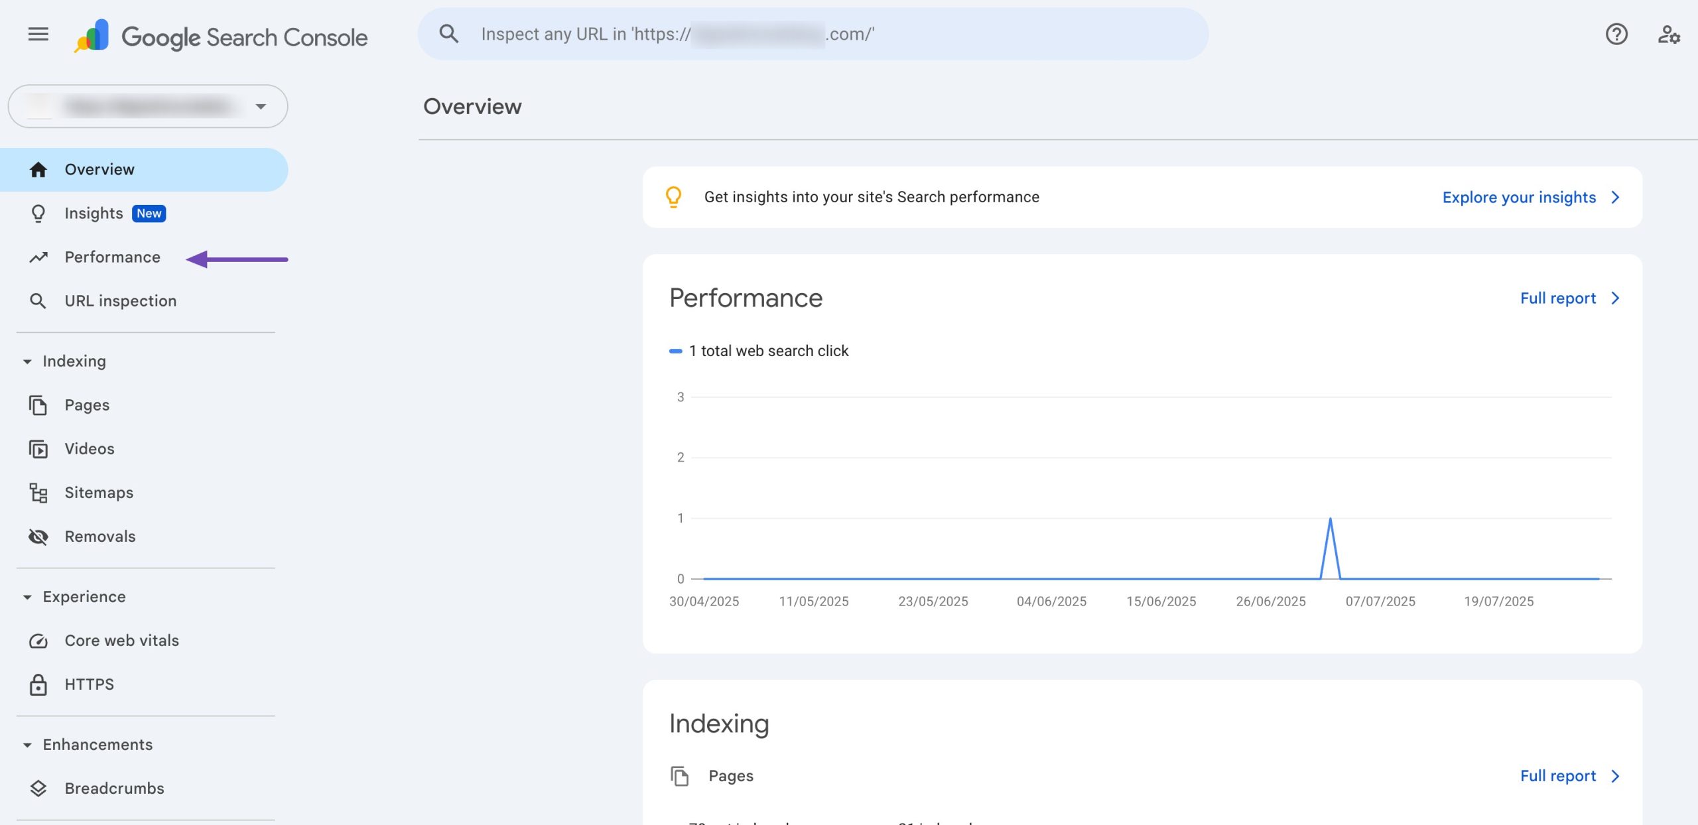Collapse the Indexing section

27,361
